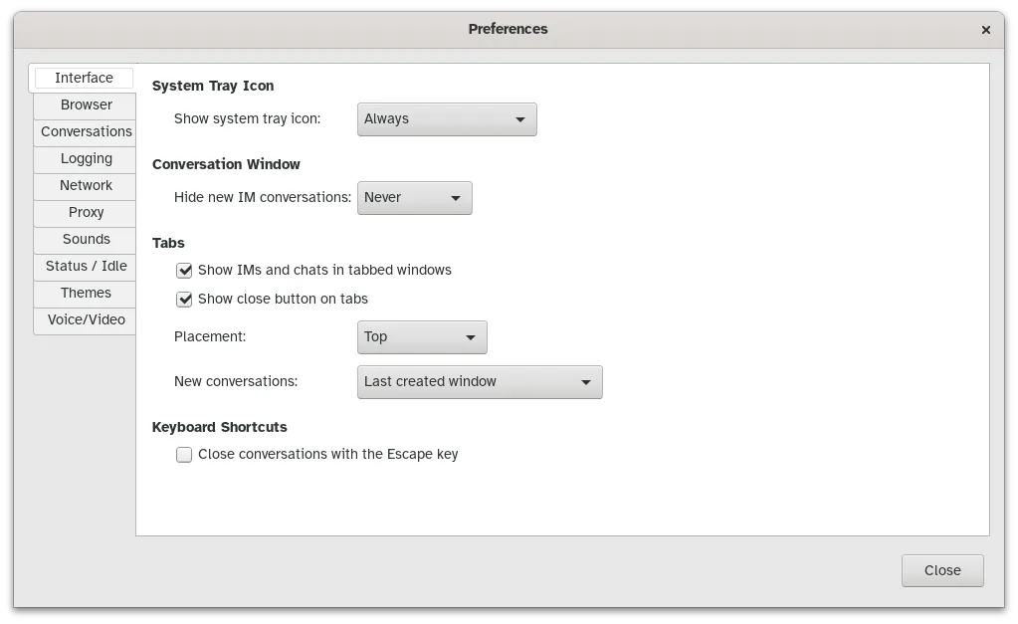Open the Voice/Video tab
1018x624 pixels.
(x=86, y=320)
